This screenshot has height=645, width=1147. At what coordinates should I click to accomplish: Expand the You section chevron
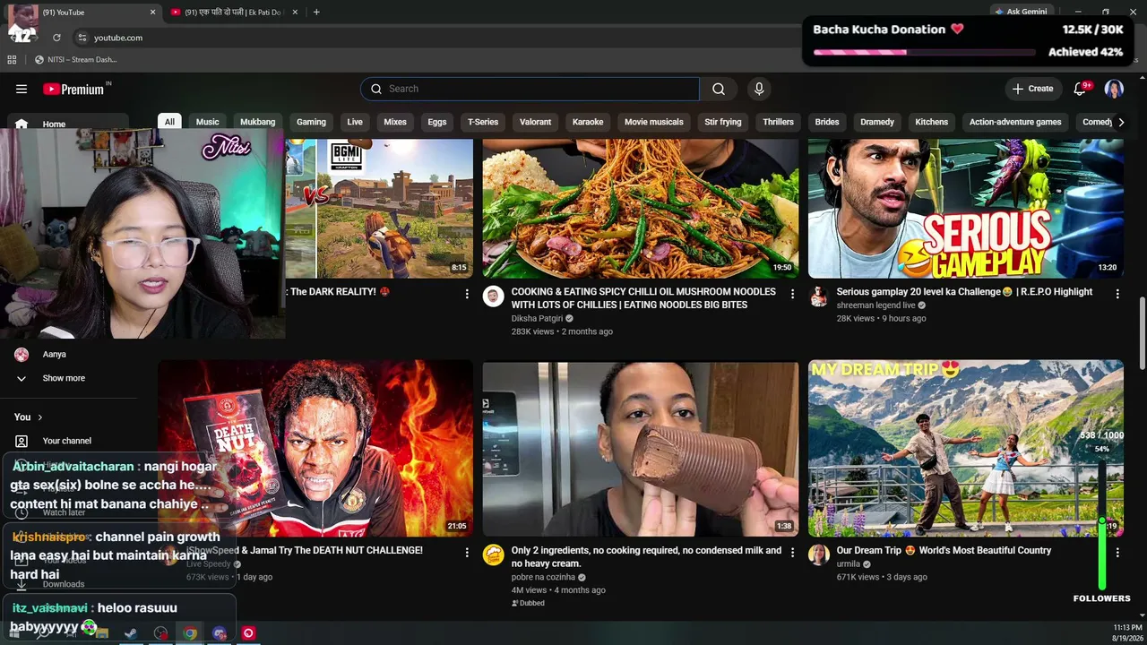point(39,417)
